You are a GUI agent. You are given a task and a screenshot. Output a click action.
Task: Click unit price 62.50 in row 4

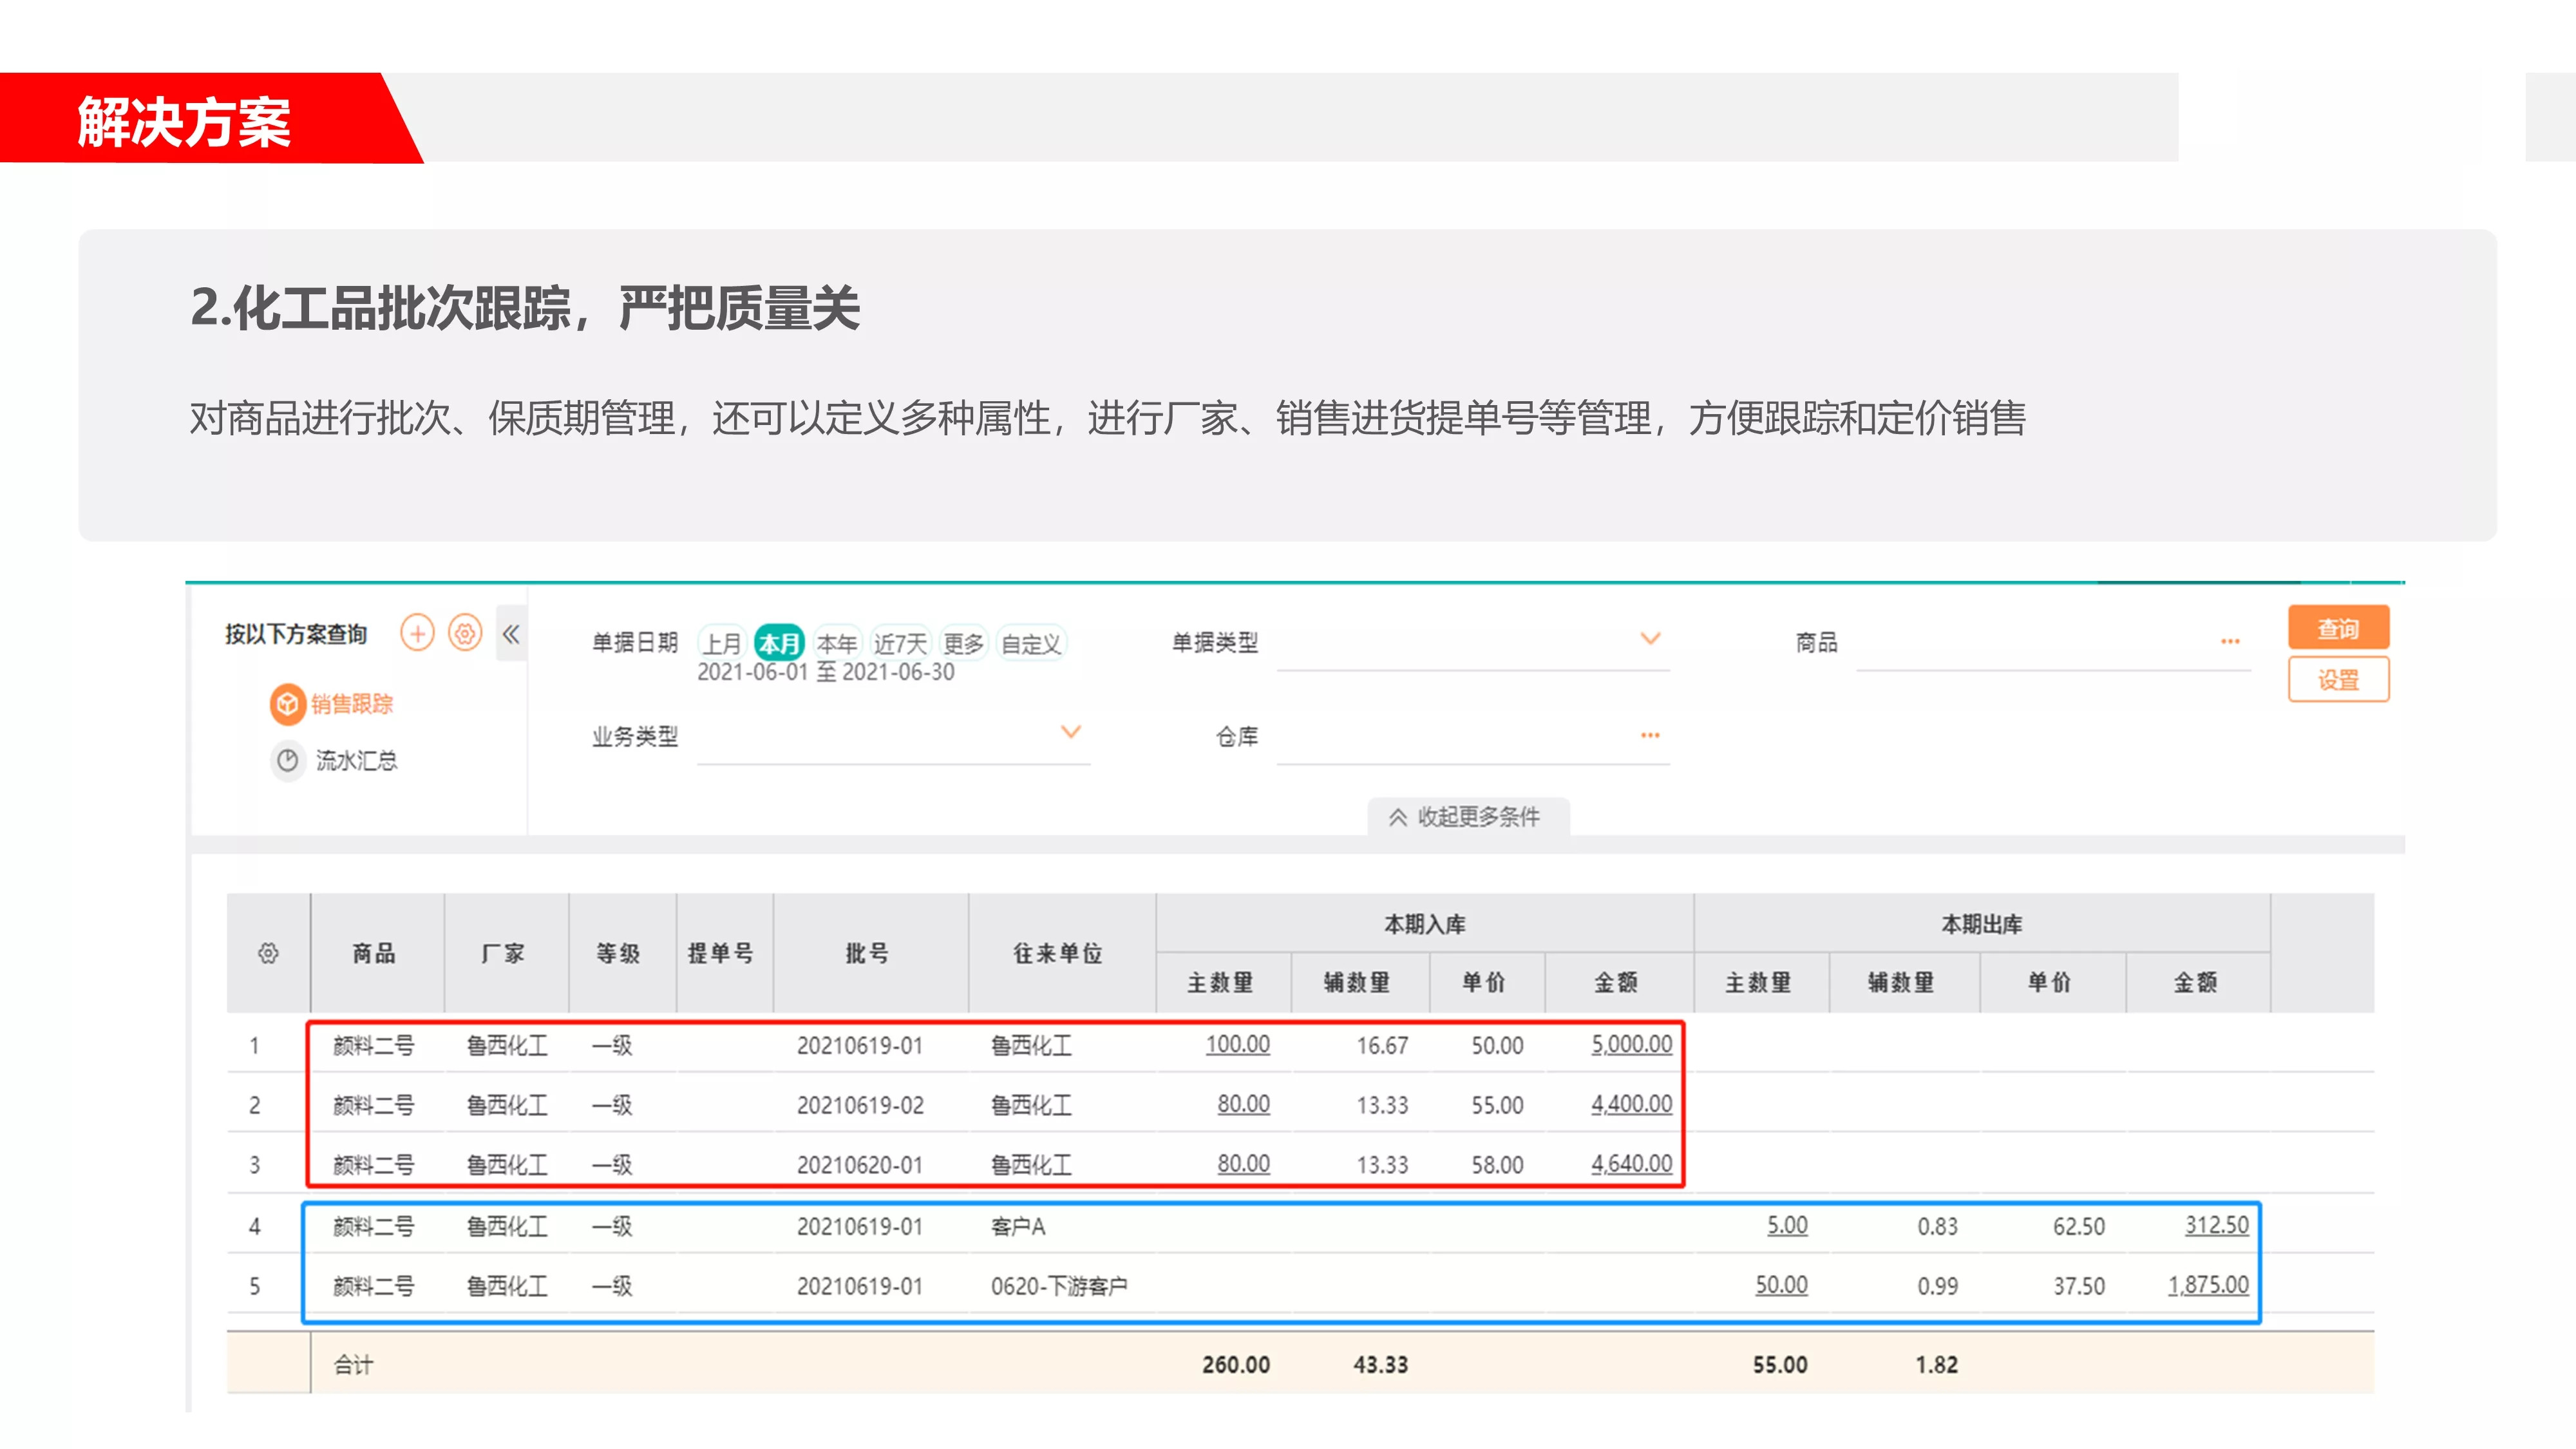pos(2079,1226)
